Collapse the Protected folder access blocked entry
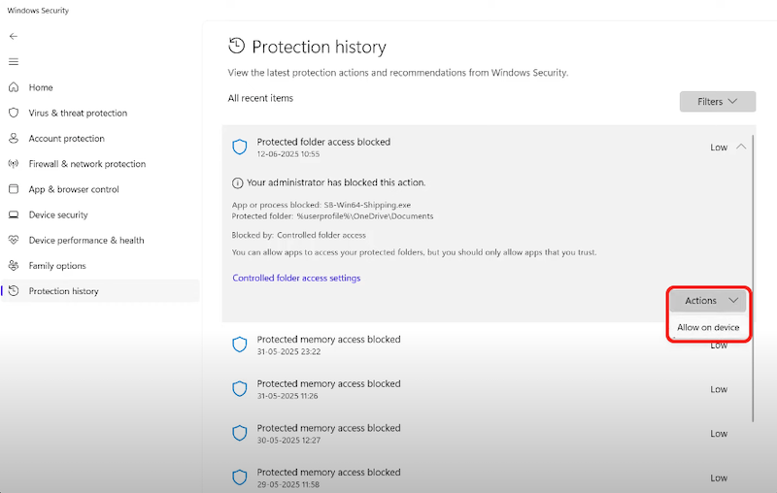This screenshot has height=493, width=777. [x=741, y=147]
